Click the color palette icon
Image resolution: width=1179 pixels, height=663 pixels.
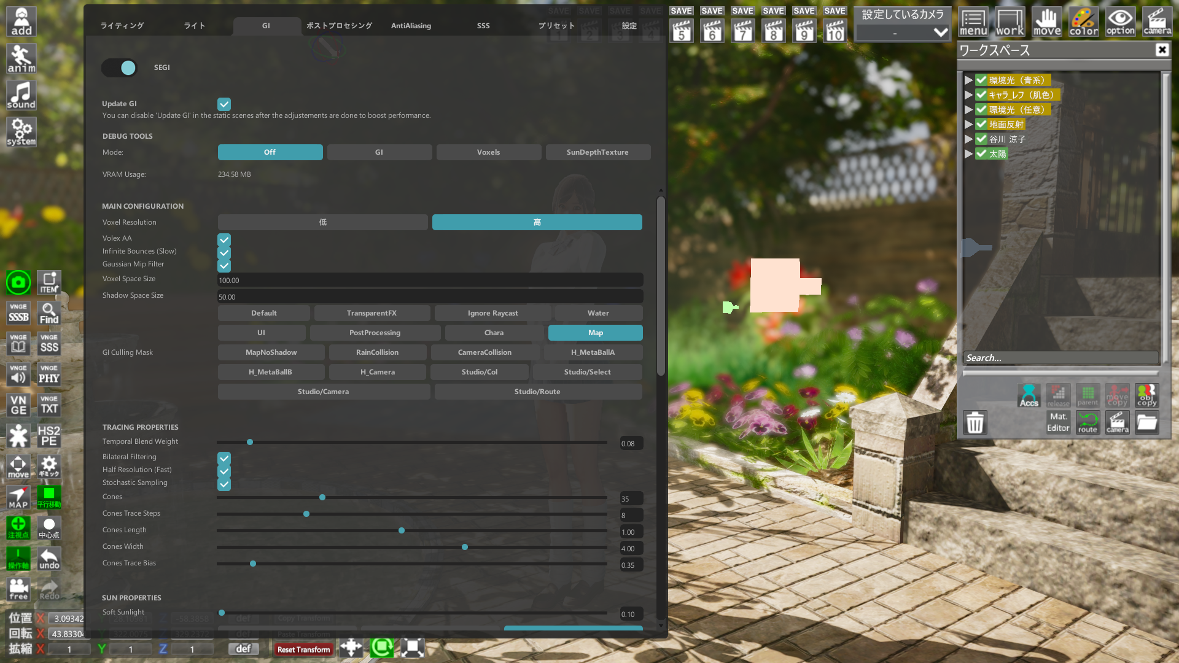coord(1084,22)
